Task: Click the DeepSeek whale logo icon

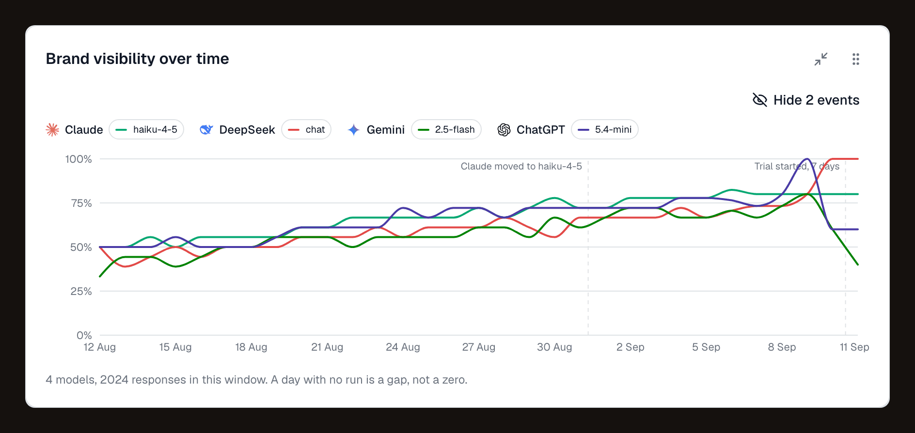Action: coord(206,130)
